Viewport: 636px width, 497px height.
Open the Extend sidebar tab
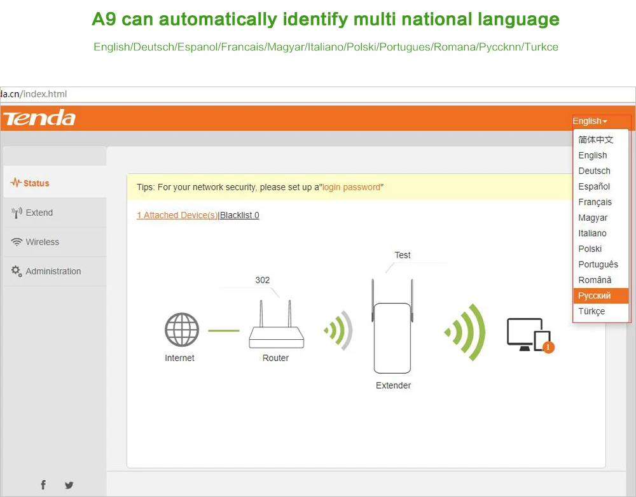click(55, 213)
